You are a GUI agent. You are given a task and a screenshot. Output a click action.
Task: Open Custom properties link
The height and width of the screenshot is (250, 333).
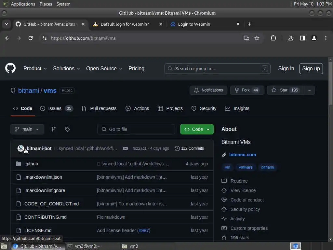pyautogui.click(x=249, y=228)
